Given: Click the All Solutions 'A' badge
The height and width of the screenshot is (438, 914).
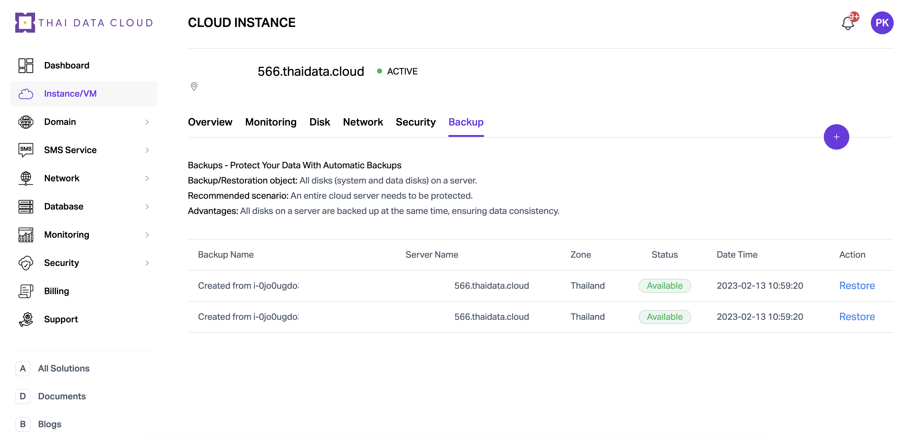Looking at the screenshot, I should [23, 368].
